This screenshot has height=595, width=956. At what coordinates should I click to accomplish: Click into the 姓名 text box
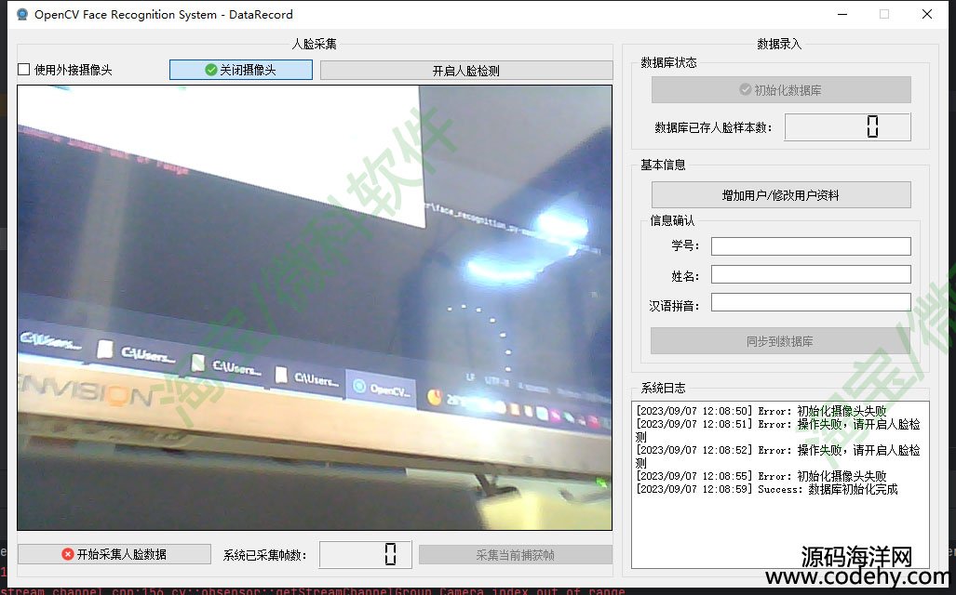tap(810, 274)
